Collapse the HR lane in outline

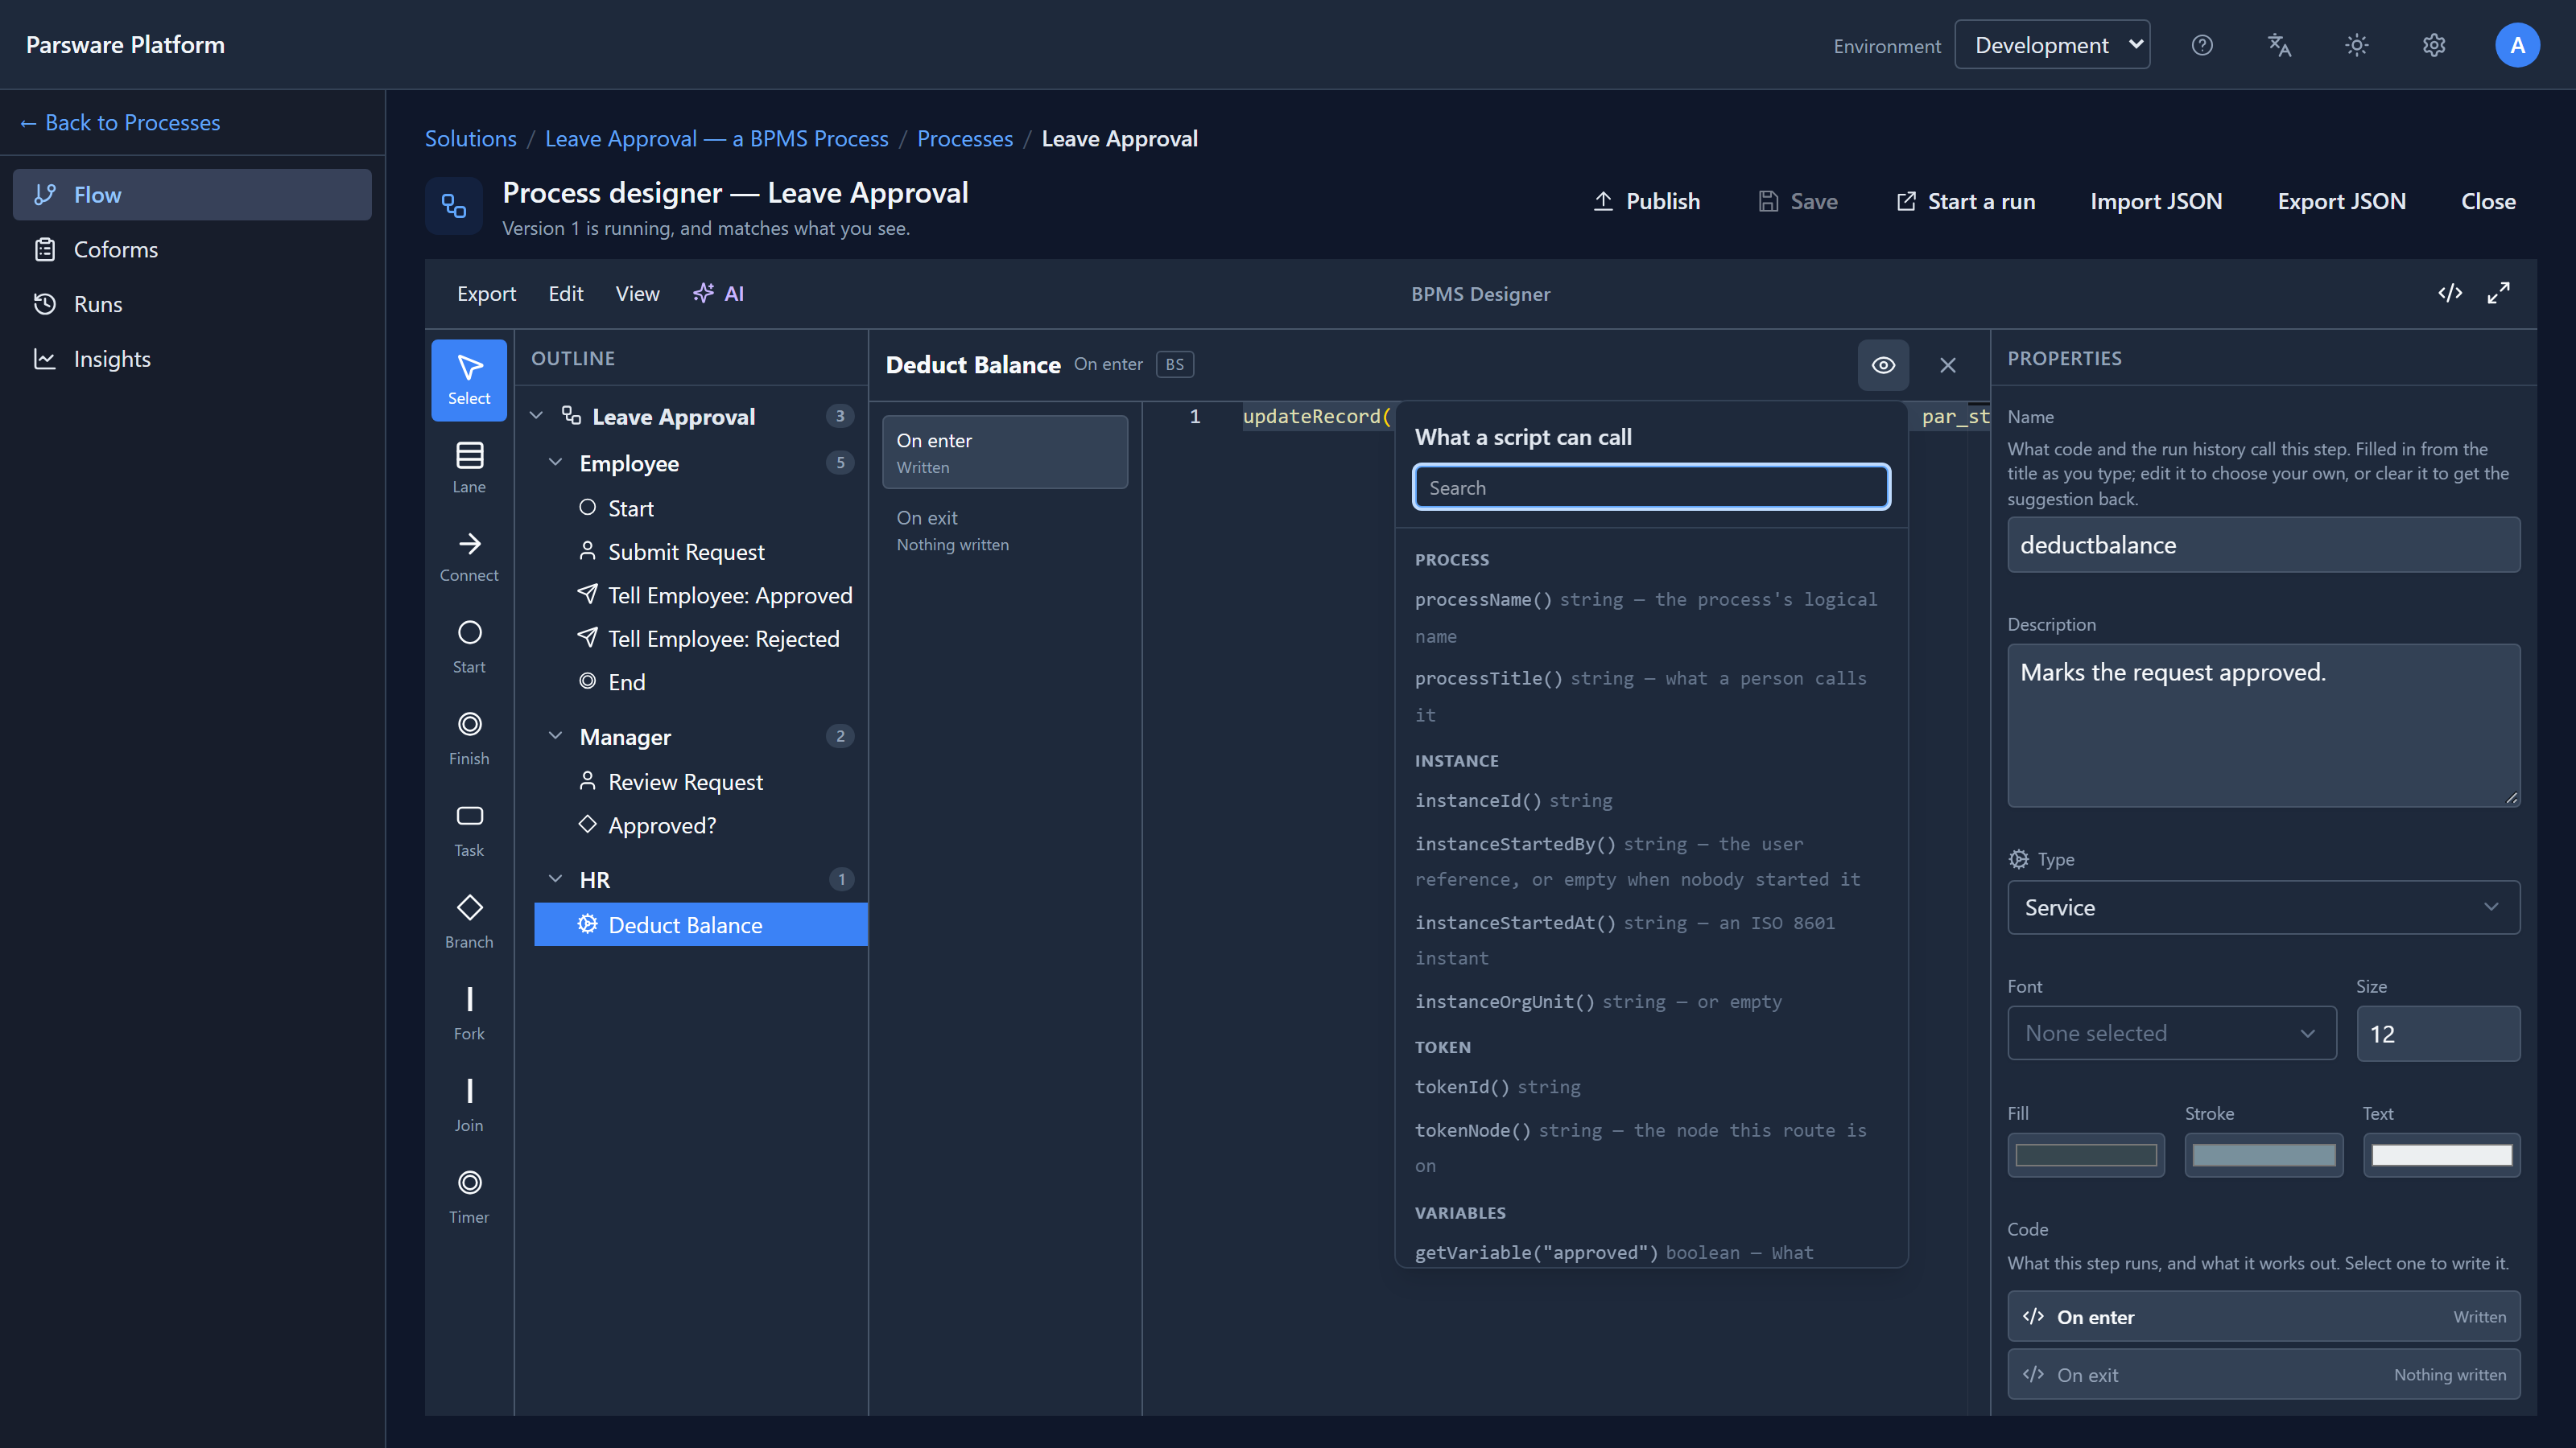555,879
